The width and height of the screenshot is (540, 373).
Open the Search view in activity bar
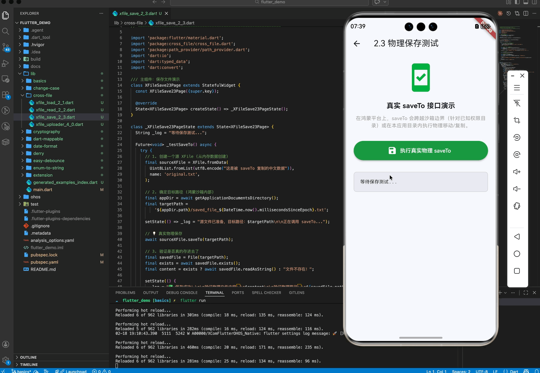pos(6,31)
